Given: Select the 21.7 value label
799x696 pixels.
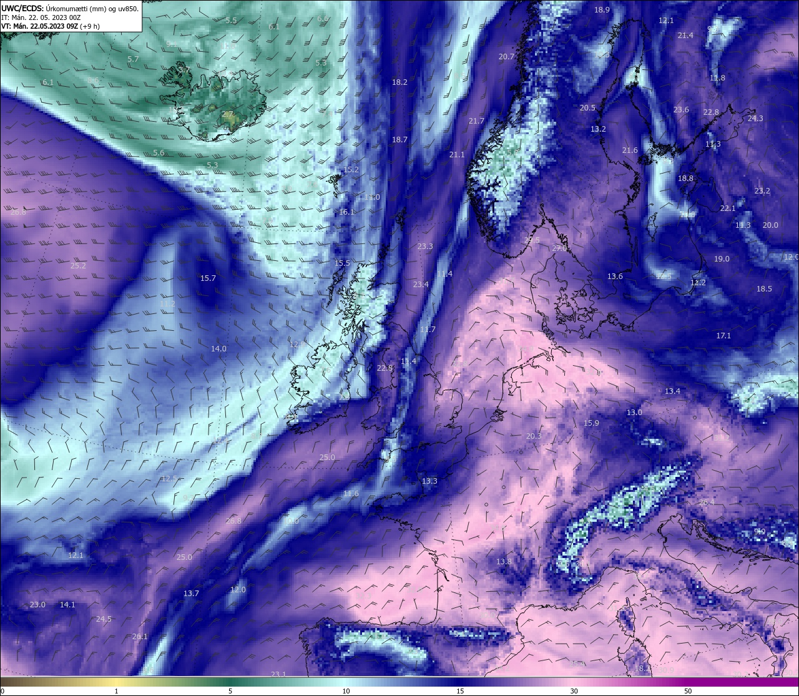Looking at the screenshot, I should 476,121.
